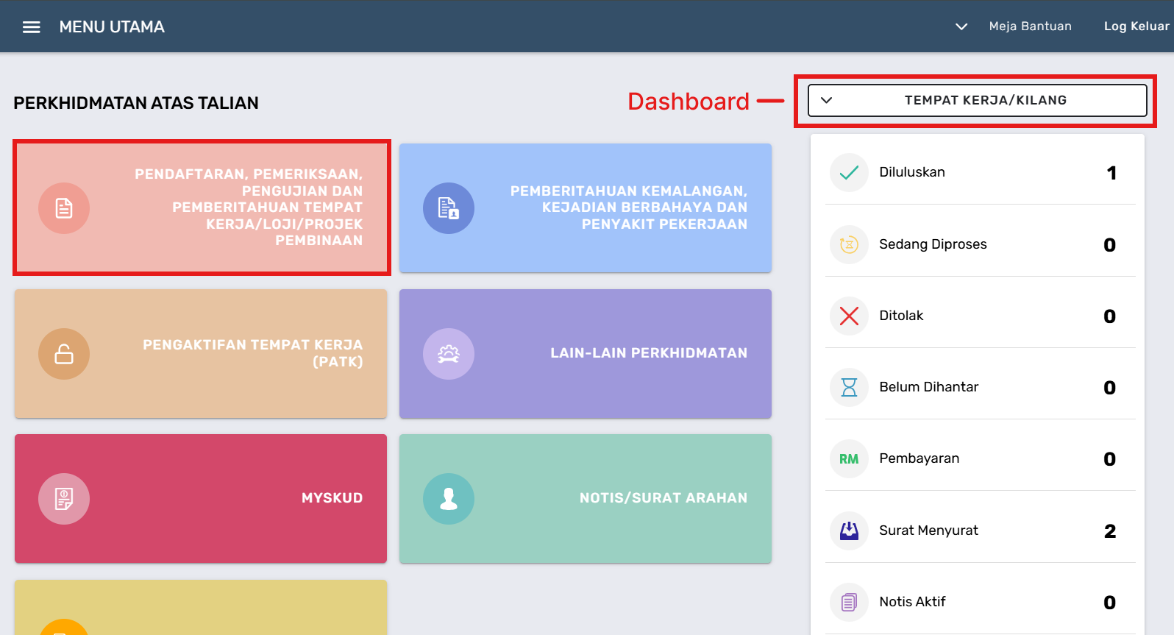Click the RM Pembayaran icon
Screen dimensions: 1174x635
click(849, 459)
